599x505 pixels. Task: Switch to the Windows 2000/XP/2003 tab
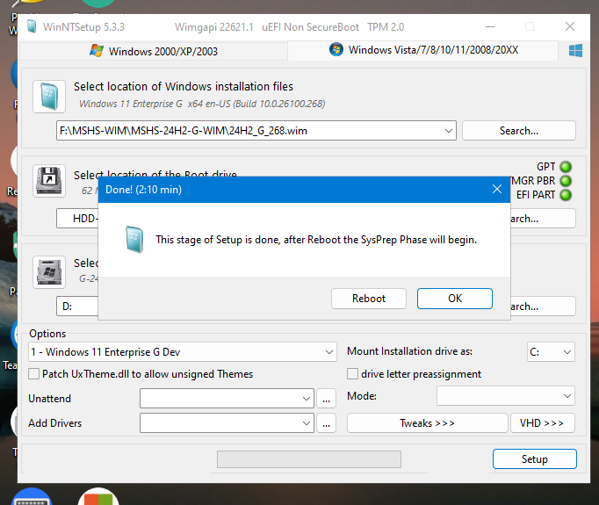pyautogui.click(x=154, y=51)
